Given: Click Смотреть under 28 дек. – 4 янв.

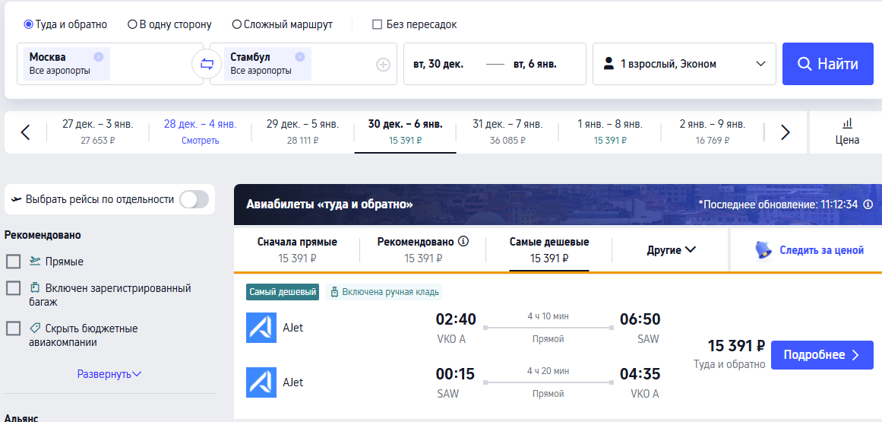Looking at the screenshot, I should (x=201, y=141).
